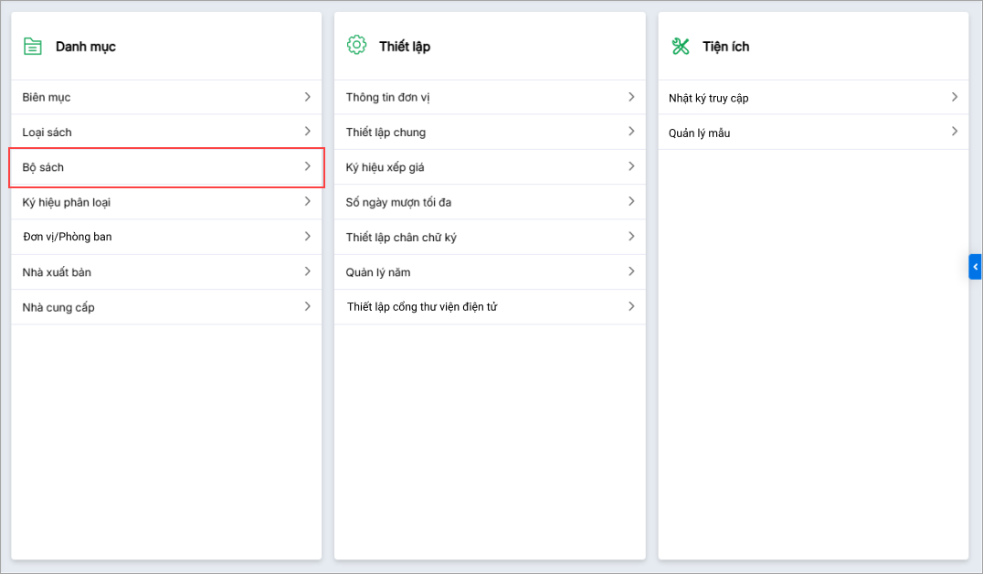Go to Đơn vị/Phòng ban
This screenshot has width=983, height=574.
tap(68, 237)
